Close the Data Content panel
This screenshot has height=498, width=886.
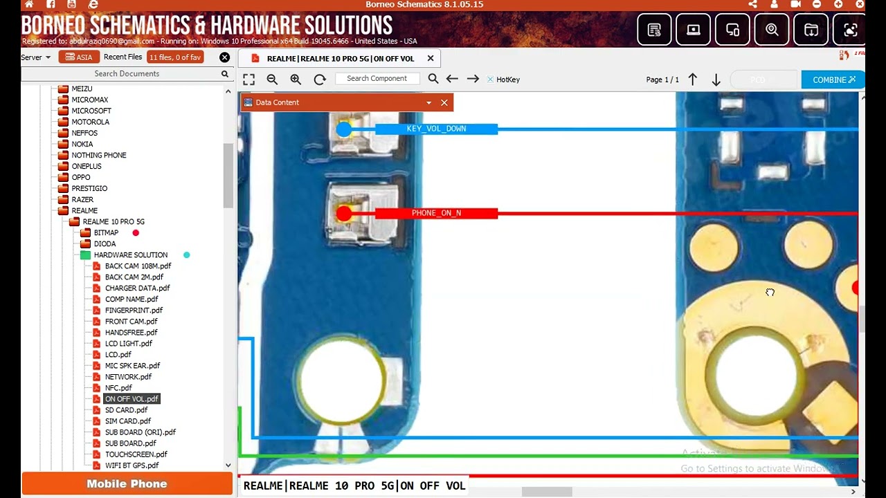click(444, 102)
